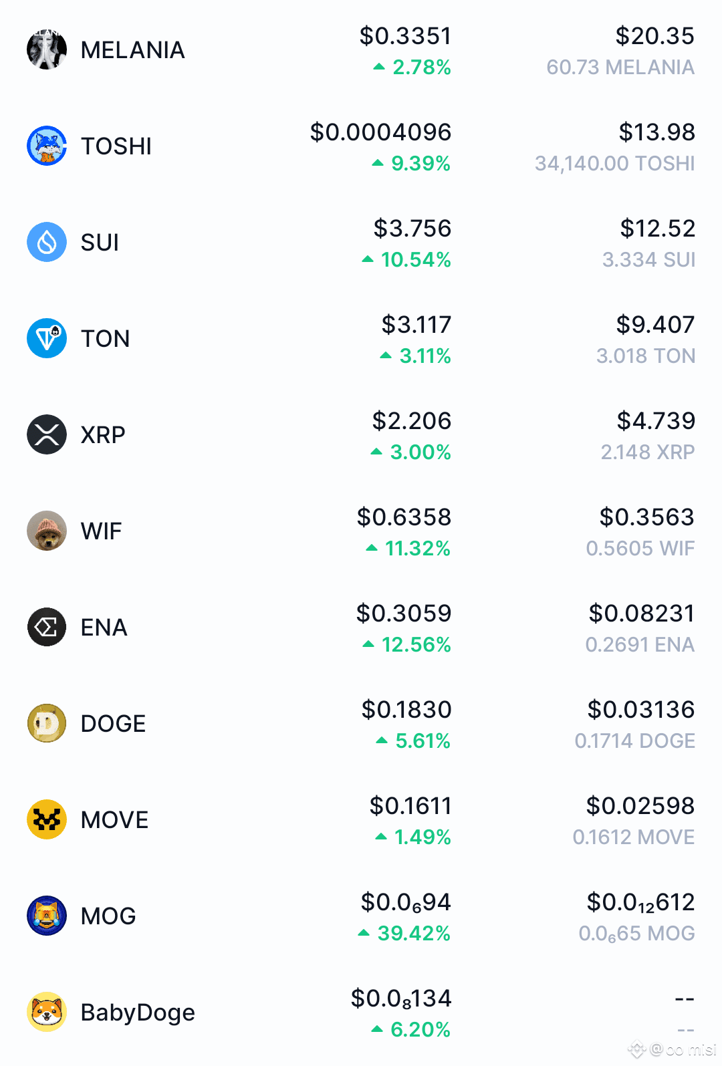Tap the MELANIA coin avatar icon
Image resolution: width=722 pixels, height=1066 pixels.
[47, 49]
